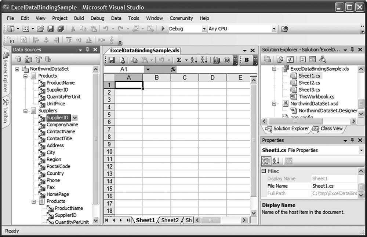The height and width of the screenshot is (237, 367).
Task: Select ThisWorkbook.cs in Solution Explorer
Action: tap(316, 97)
